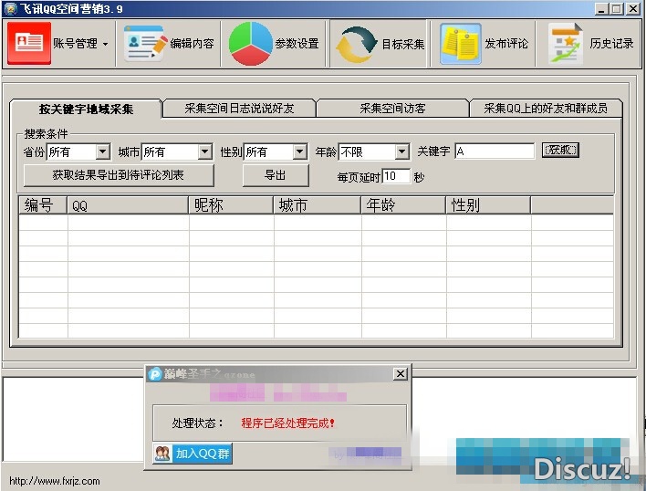Open the 性别 gender dropdown
Screen dimensions: 646x491
point(299,151)
